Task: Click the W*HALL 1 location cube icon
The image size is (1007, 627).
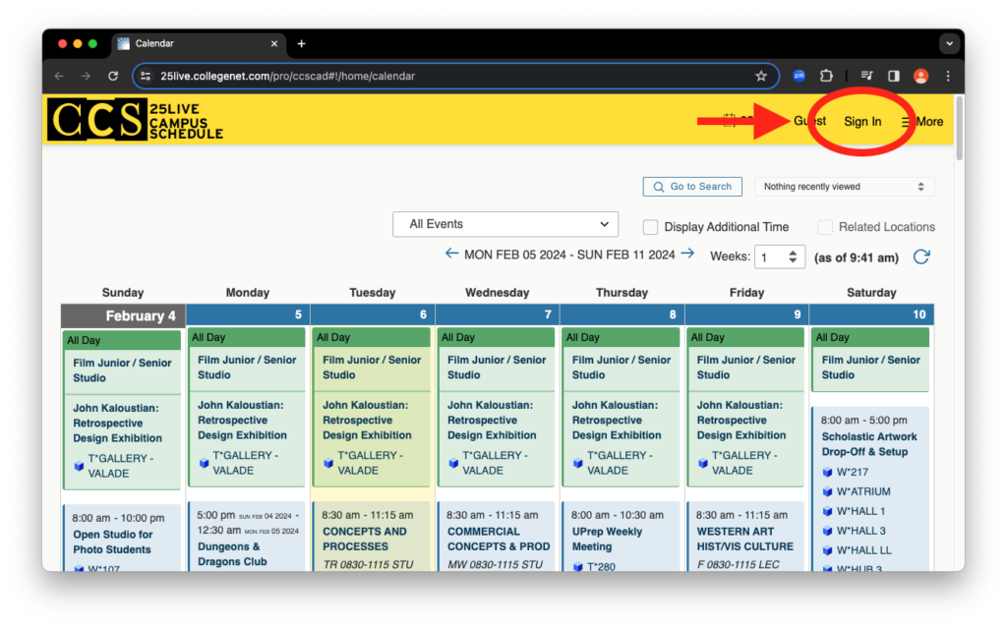Action: (827, 511)
